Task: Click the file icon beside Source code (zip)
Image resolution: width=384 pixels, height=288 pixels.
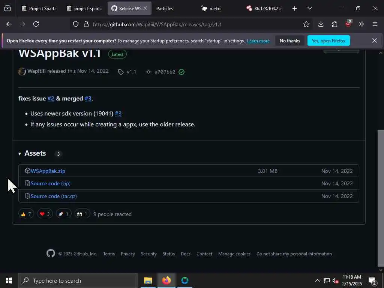Action: tap(27, 183)
